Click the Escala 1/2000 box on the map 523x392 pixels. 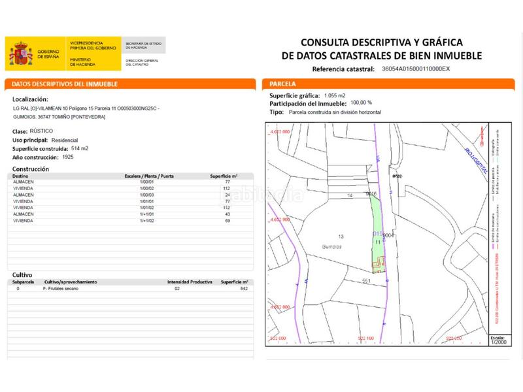tap(499, 340)
